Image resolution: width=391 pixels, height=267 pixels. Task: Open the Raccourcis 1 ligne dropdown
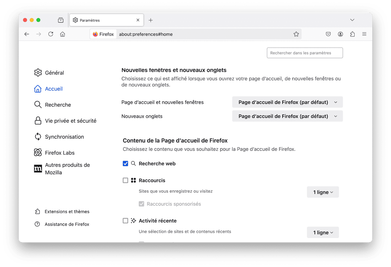(323, 192)
